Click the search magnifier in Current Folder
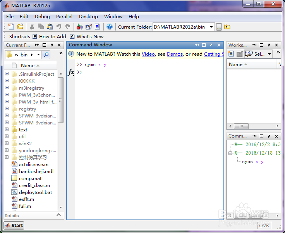The width and height of the screenshot is (285, 233). (46, 54)
